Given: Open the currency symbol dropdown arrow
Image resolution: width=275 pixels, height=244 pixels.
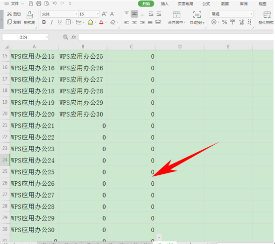Looking at the screenshot, I should 219,22.
